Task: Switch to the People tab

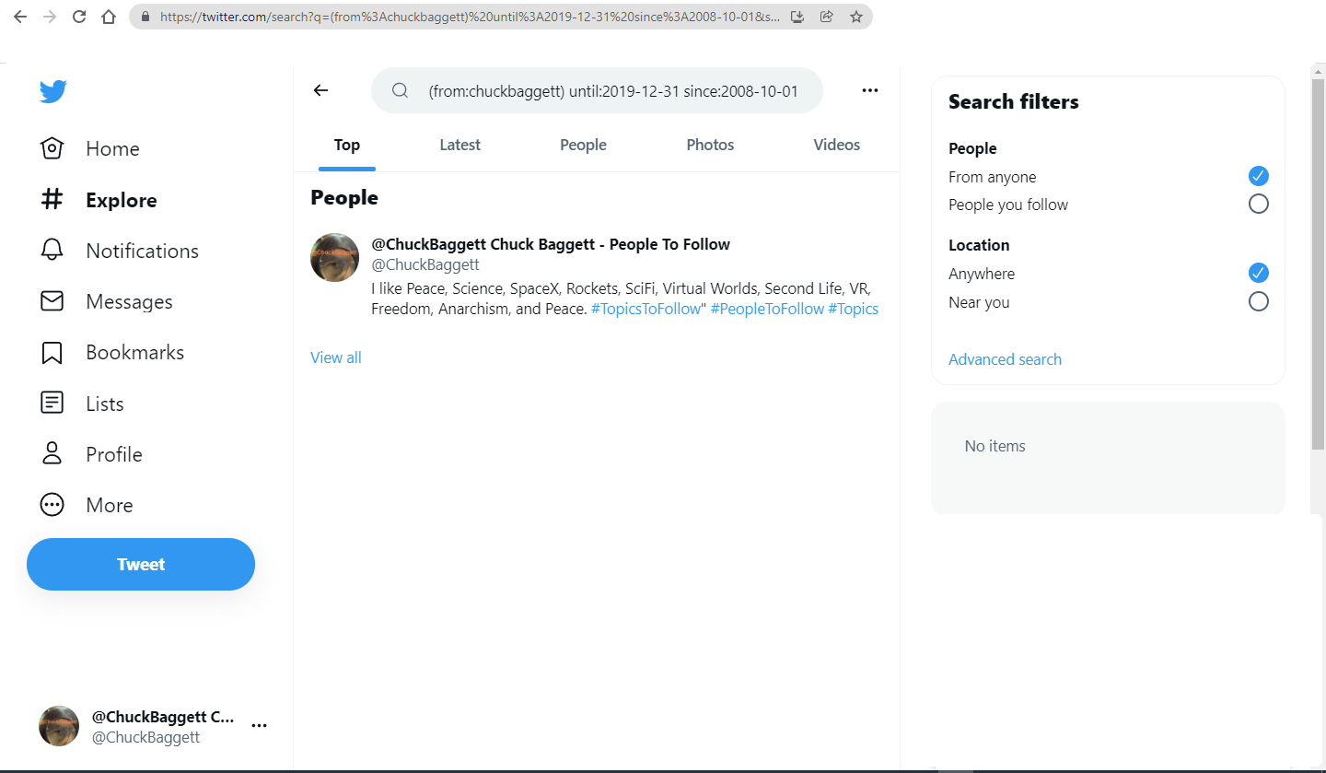Action: click(583, 145)
